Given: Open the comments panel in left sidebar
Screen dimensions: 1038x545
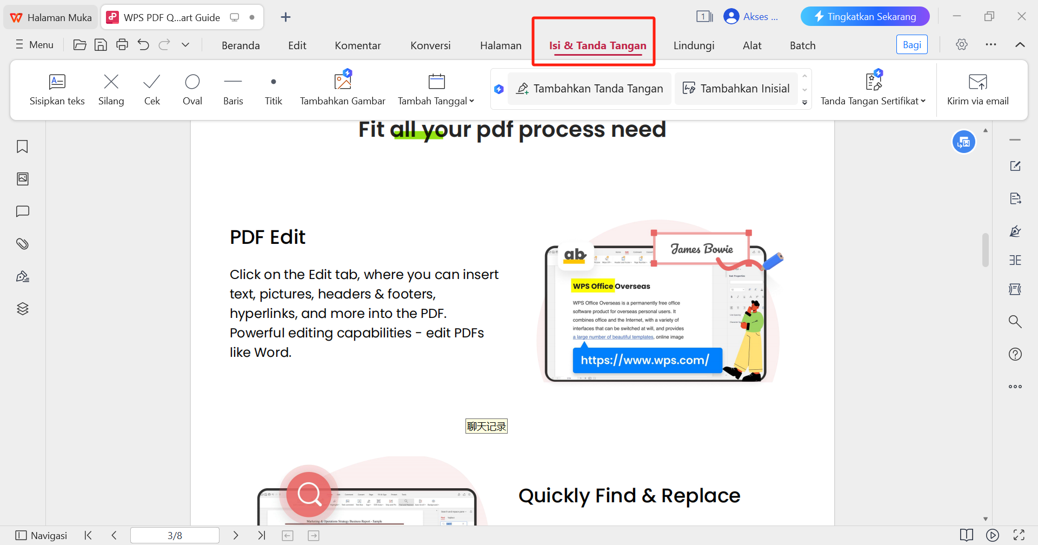Looking at the screenshot, I should tap(22, 211).
